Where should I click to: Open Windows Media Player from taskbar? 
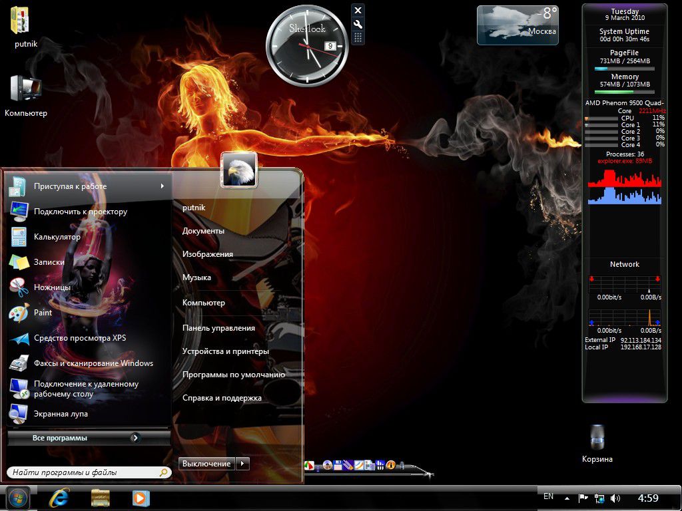pyautogui.click(x=141, y=497)
